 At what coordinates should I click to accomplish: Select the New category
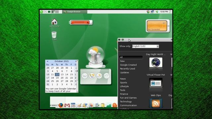122,61
